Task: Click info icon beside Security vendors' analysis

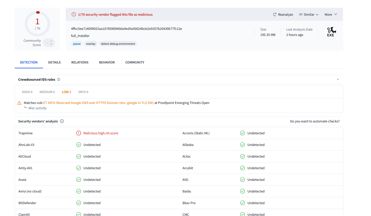Action: (x=62, y=121)
